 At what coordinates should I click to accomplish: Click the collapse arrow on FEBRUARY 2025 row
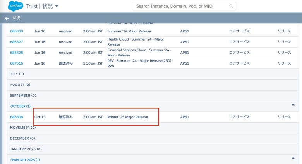pyautogui.click(x=293, y=158)
